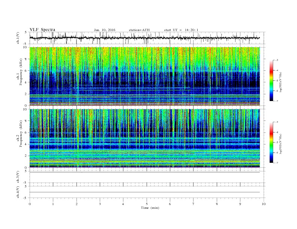297x229 pixels.
Task: Click the "ch.3(V)" axis label
Action: coord(18,177)
